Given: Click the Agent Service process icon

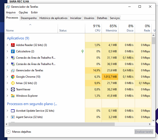Looking at the screenshot, I should click(13, 117).
